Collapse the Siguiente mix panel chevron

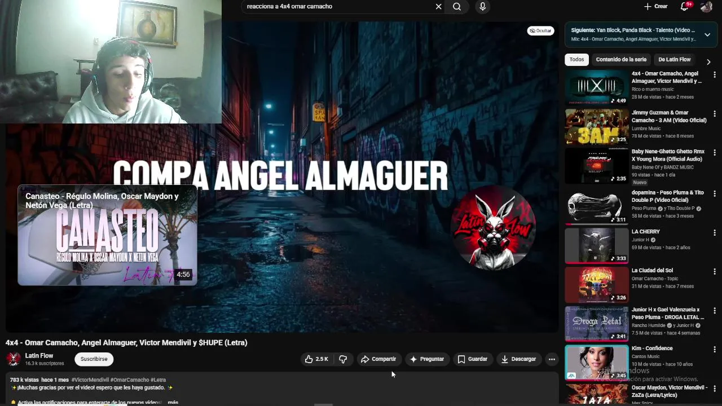(707, 34)
